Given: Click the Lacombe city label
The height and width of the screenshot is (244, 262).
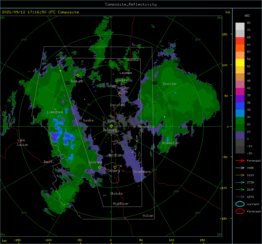Looking at the screenshot, I should (x=126, y=73).
